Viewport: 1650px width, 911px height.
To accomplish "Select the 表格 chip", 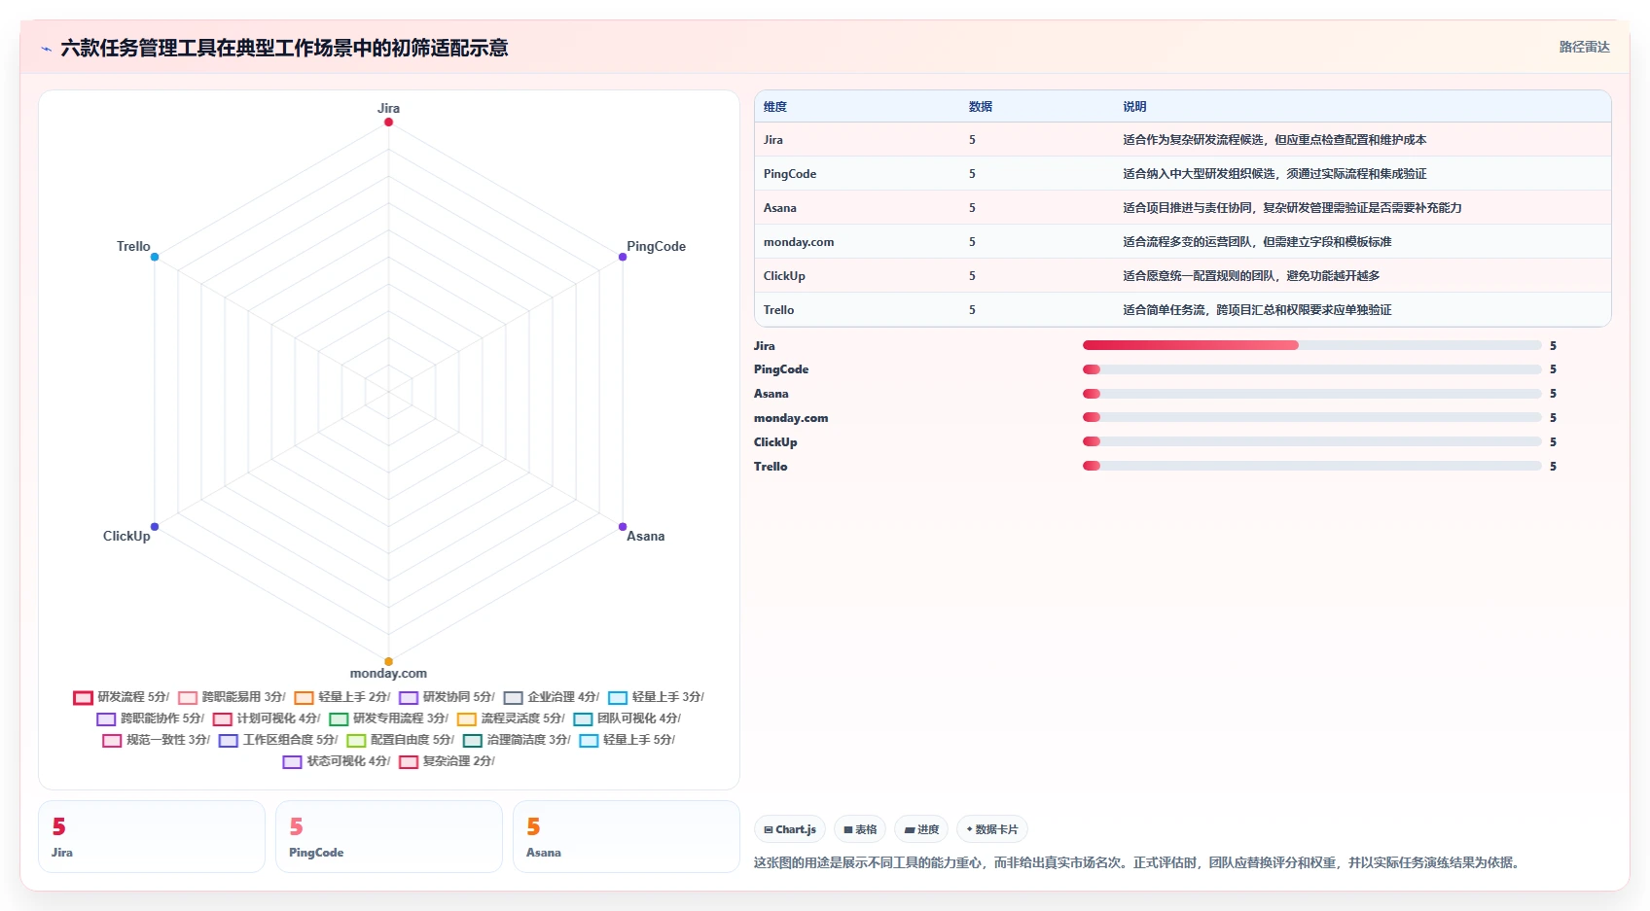I will [860, 829].
